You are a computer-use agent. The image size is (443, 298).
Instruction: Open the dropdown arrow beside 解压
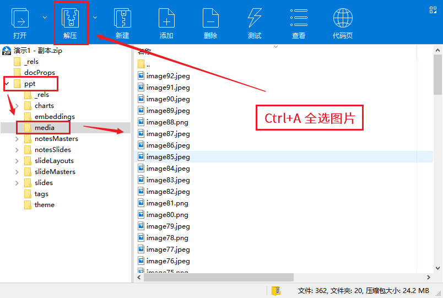point(95,18)
